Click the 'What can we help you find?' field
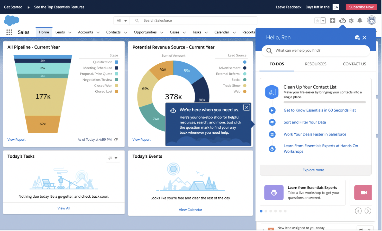 (x=316, y=51)
